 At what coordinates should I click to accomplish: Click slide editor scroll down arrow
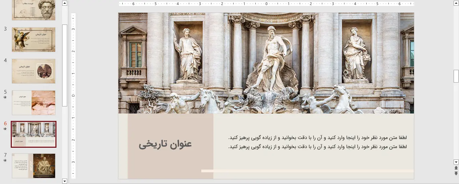click(456, 162)
